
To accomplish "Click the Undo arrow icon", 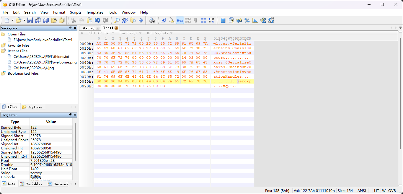I will click(x=97, y=20).
